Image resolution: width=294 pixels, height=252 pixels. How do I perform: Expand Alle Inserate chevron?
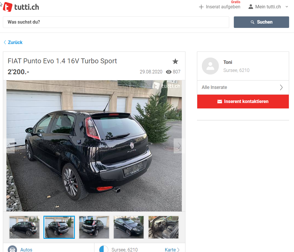[x=281, y=87]
